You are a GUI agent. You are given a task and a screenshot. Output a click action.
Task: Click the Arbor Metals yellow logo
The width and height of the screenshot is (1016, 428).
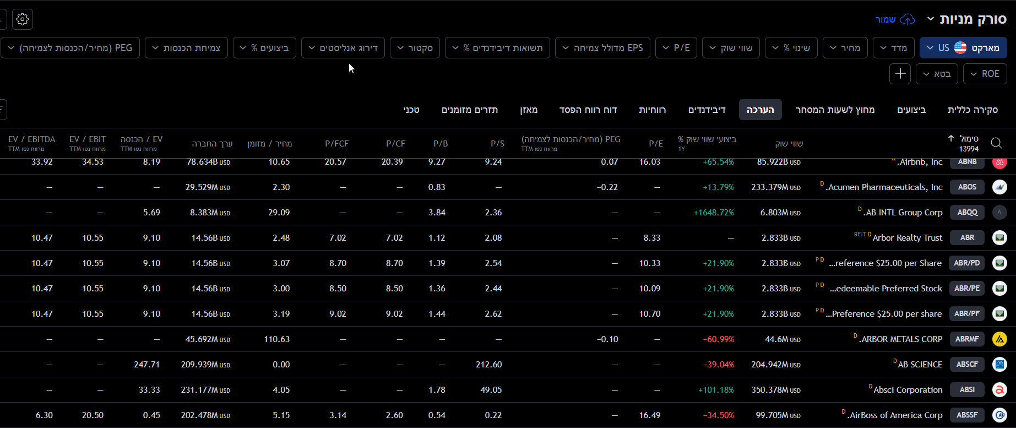point(999,339)
